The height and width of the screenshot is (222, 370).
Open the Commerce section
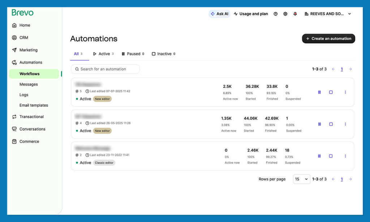[x=29, y=141]
